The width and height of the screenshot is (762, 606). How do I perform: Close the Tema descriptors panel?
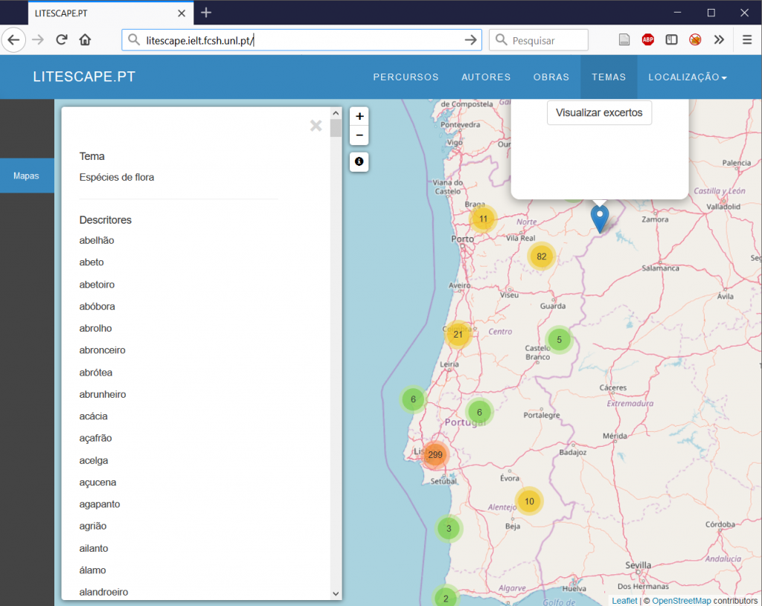pos(316,126)
